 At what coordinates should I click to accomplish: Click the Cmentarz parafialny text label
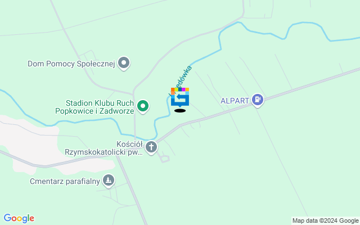(x=65, y=181)
